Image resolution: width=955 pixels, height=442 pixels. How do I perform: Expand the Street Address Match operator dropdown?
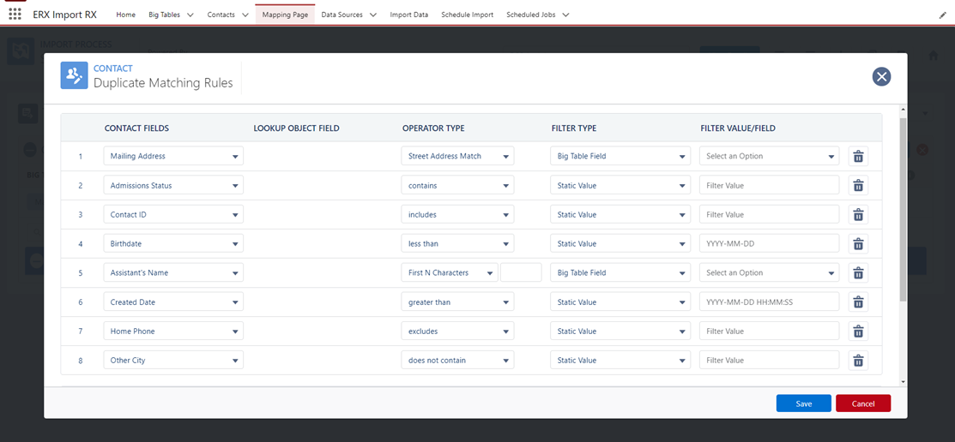click(457, 156)
